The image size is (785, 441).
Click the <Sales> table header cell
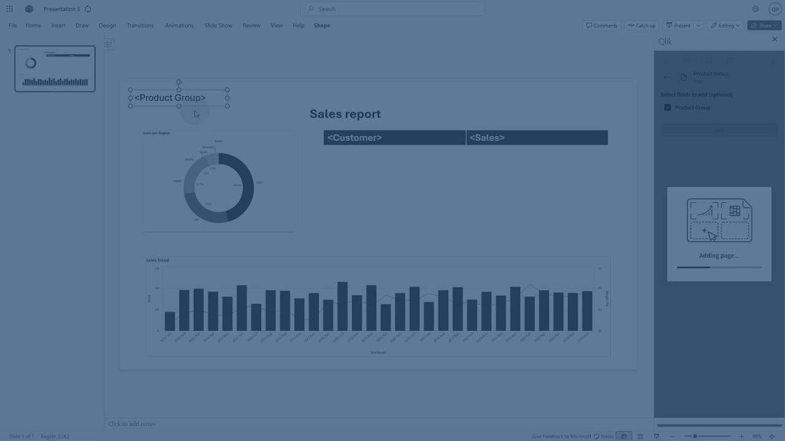pyautogui.click(x=537, y=138)
